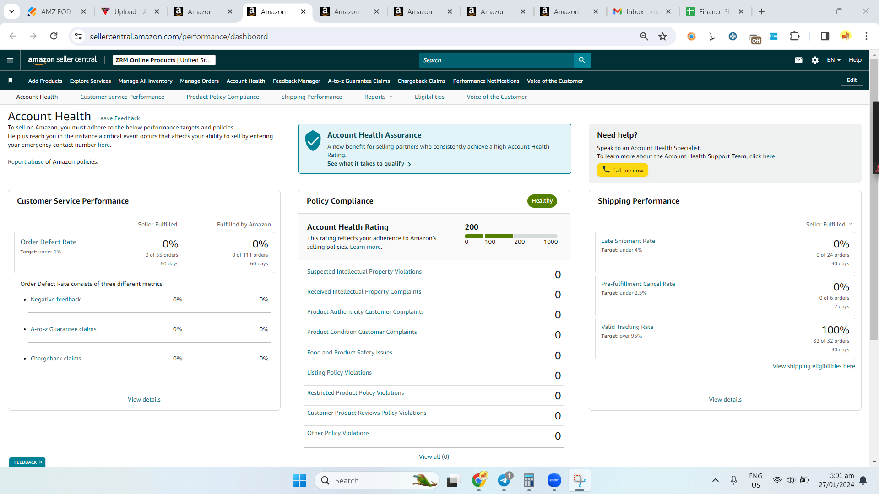This screenshot has height=494, width=879.
Task: Click the Call me now button
Action: click(623, 170)
